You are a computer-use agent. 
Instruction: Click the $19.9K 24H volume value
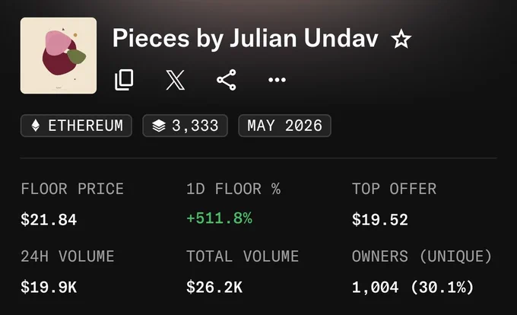point(49,287)
